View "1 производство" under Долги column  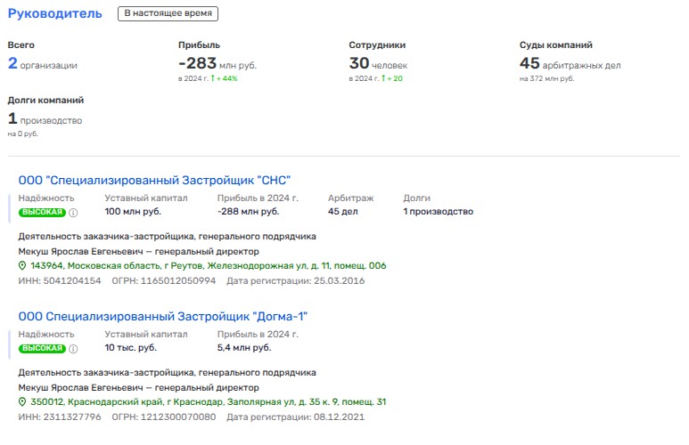click(438, 212)
